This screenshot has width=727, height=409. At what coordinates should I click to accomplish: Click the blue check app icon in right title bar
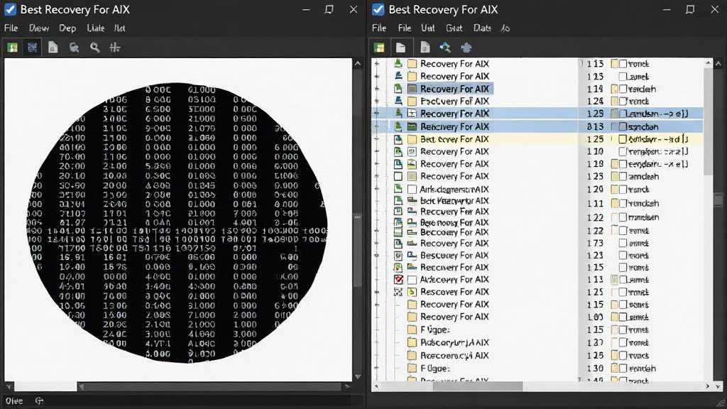378,9
